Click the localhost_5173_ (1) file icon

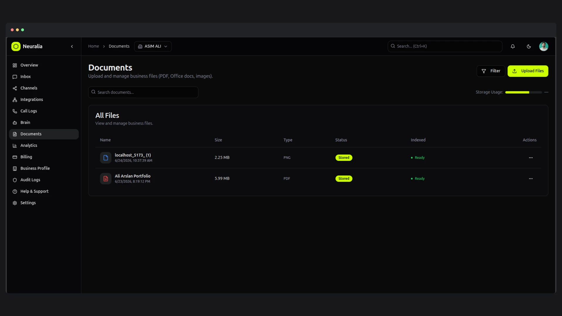(x=106, y=158)
